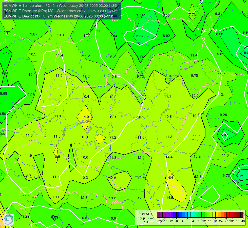Click the 8.92 value on the map
Screen dimensions: 248x228
point(166,36)
